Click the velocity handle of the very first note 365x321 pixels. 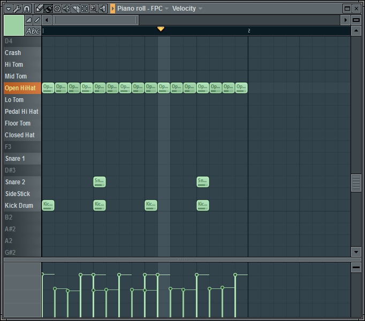pyautogui.click(x=43, y=275)
